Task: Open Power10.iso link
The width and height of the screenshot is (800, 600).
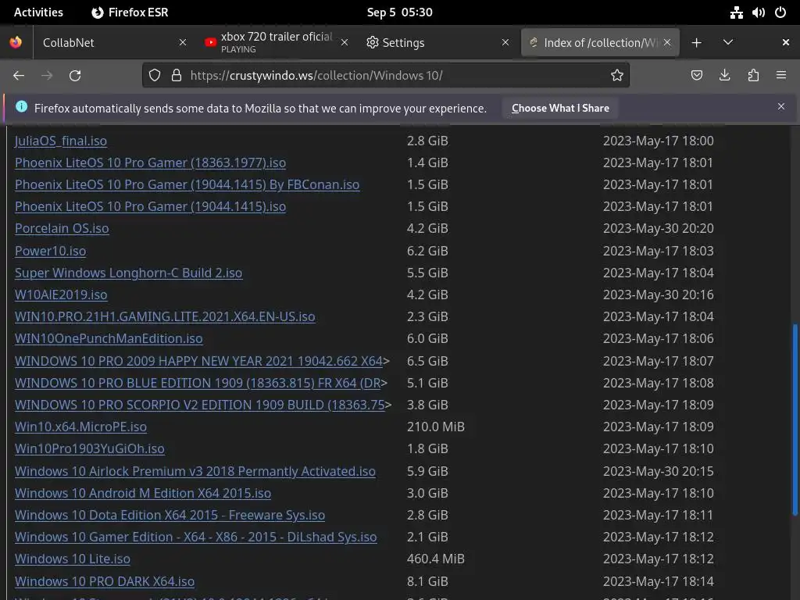Action: tap(50, 251)
